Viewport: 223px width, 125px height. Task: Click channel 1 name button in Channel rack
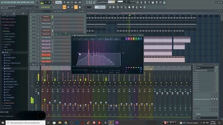tap(46, 17)
